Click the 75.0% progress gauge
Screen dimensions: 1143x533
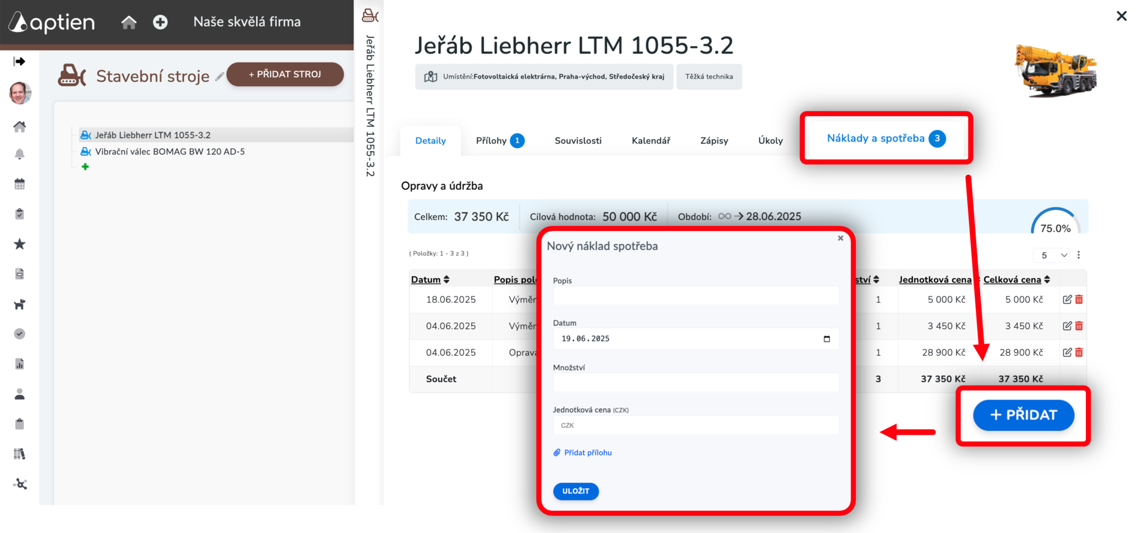point(1055,221)
